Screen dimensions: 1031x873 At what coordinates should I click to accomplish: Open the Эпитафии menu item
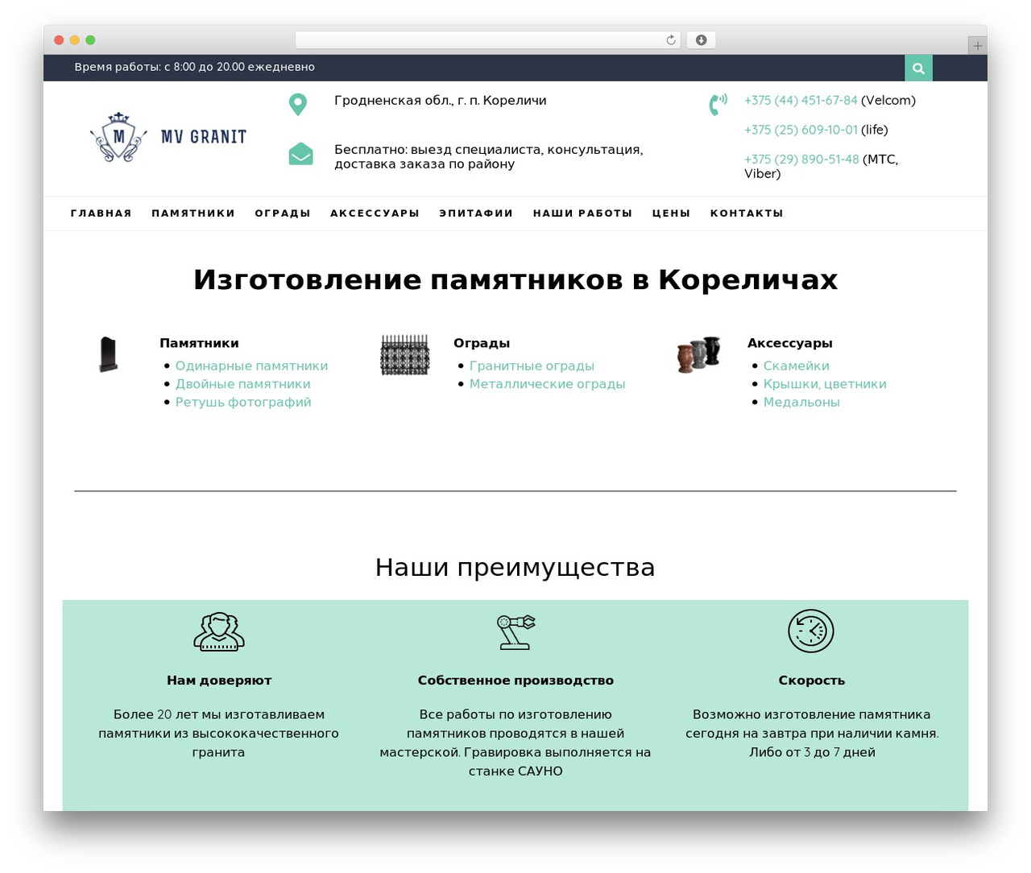click(476, 213)
